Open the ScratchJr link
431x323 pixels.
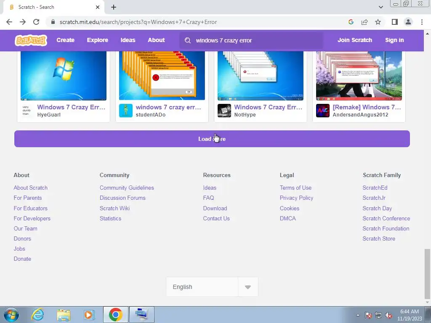(374, 198)
